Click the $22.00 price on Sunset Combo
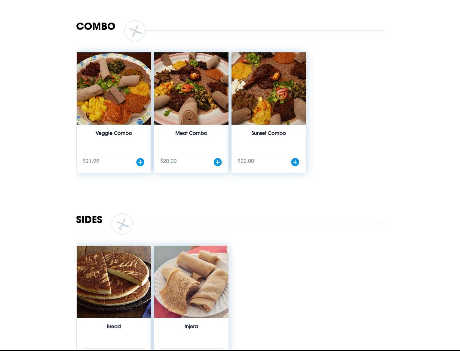The height and width of the screenshot is (351, 460). tap(246, 161)
